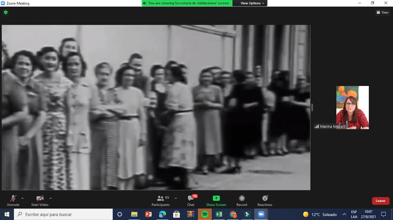Open the Chat panel

tap(191, 200)
